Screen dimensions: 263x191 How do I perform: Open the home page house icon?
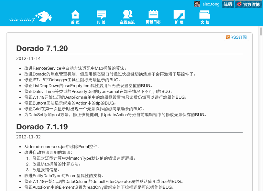pyautogui.click(x=75, y=15)
